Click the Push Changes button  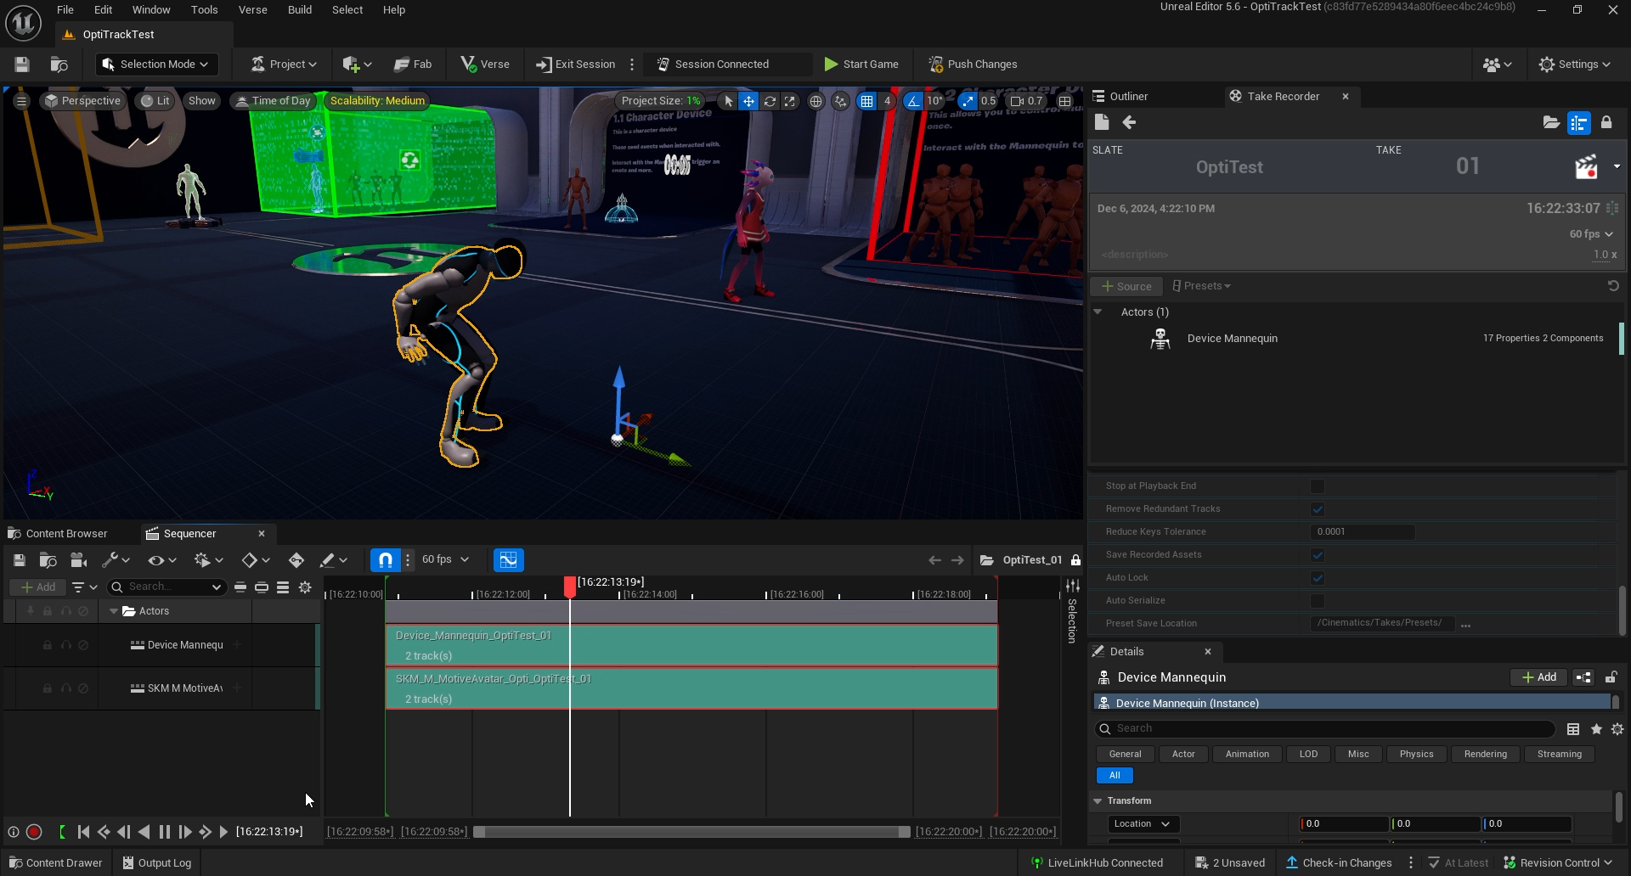point(973,65)
